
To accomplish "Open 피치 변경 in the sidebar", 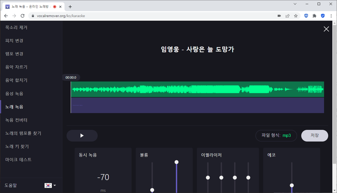I will tap(14, 41).
